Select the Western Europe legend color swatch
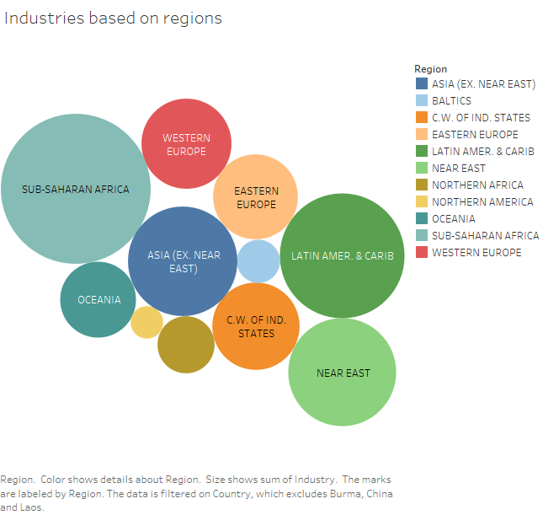Viewport: 543px width, 515px height. 421,253
